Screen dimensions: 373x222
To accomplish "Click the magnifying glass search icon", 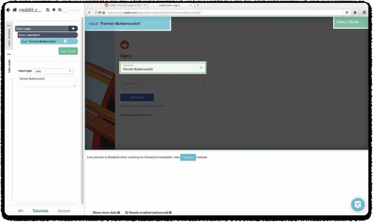I will tap(60, 10).
